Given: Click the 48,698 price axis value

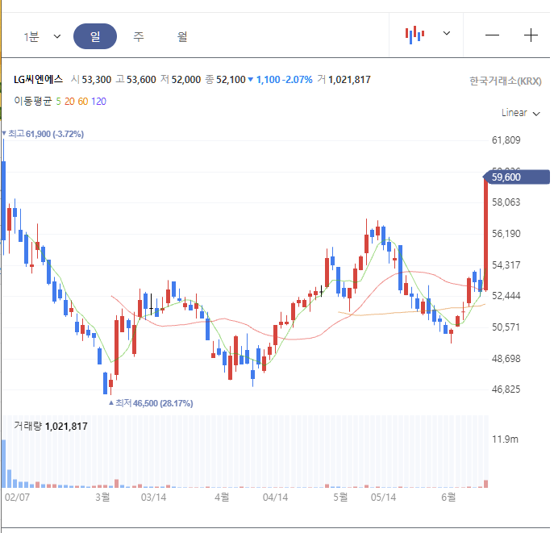Looking at the screenshot, I should [506, 359].
